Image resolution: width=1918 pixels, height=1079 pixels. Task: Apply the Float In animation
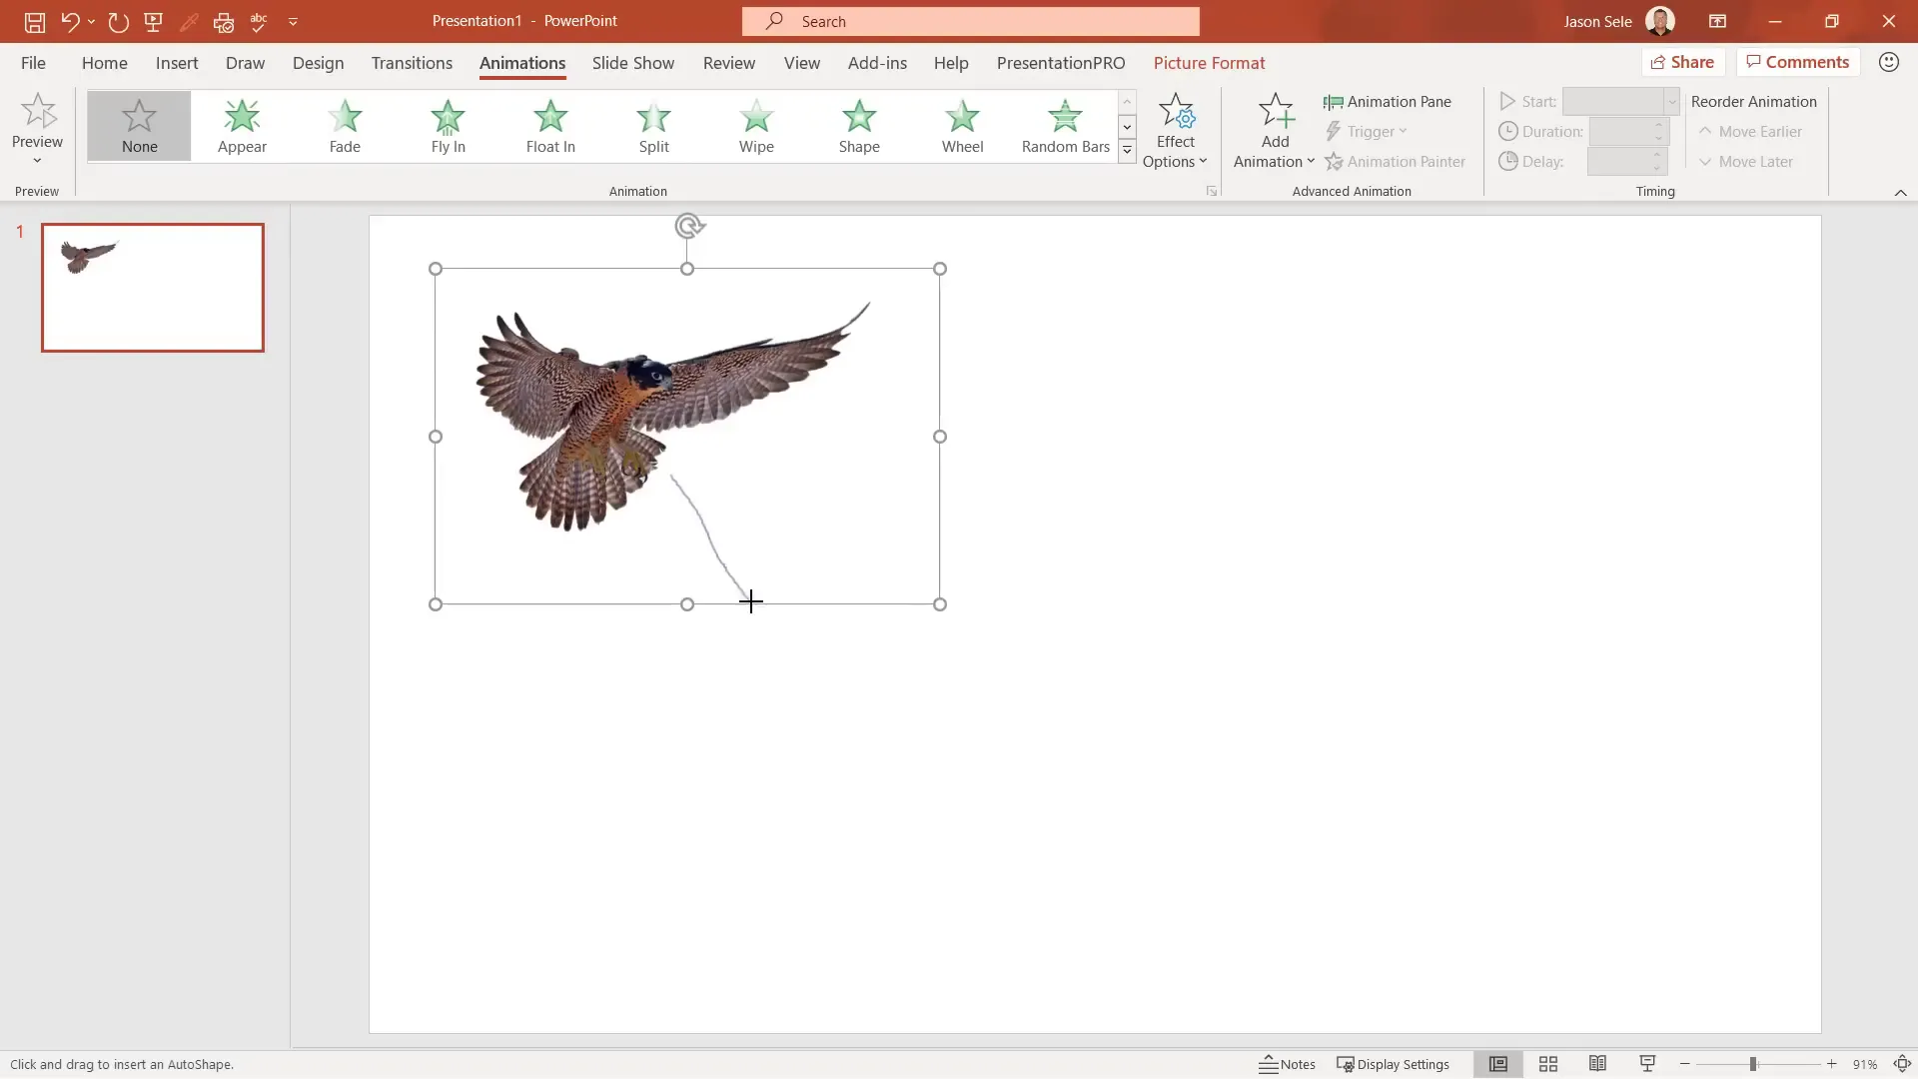550,126
